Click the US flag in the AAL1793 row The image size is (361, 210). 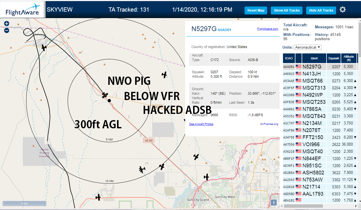[298, 194]
